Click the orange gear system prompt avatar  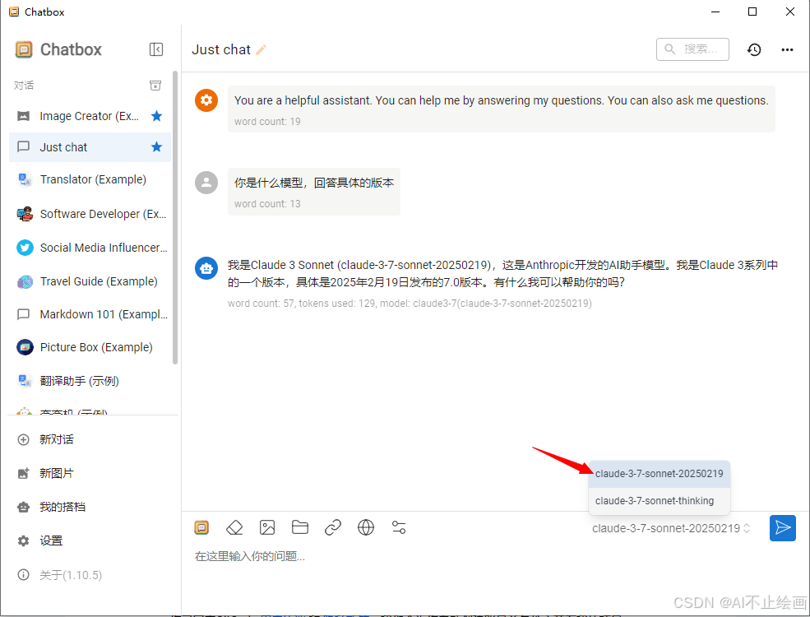point(206,100)
